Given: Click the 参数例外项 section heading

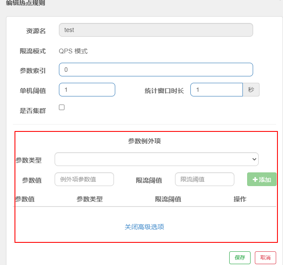Looking at the screenshot, I should 144,141.
